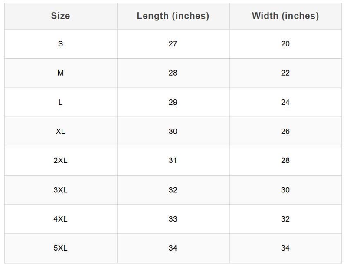Click length value 31 for size 2XL
The width and height of the screenshot is (347, 268).
pyautogui.click(x=173, y=161)
